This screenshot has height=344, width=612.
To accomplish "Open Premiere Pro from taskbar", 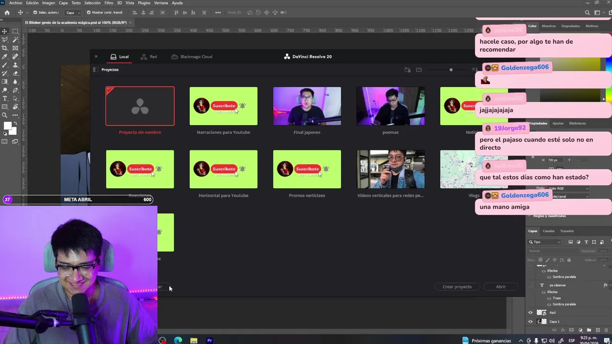I will [209, 341].
